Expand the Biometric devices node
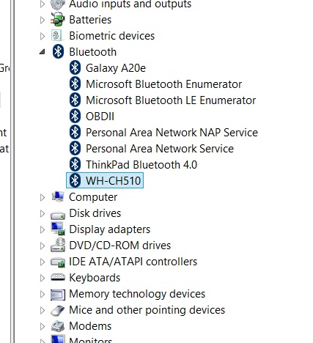Screen dimensions: 313x343 [43, 36]
